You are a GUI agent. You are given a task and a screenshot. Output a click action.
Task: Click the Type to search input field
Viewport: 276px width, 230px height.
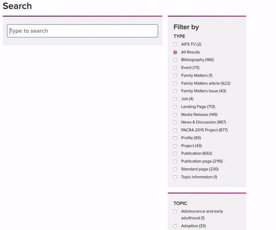tap(82, 31)
